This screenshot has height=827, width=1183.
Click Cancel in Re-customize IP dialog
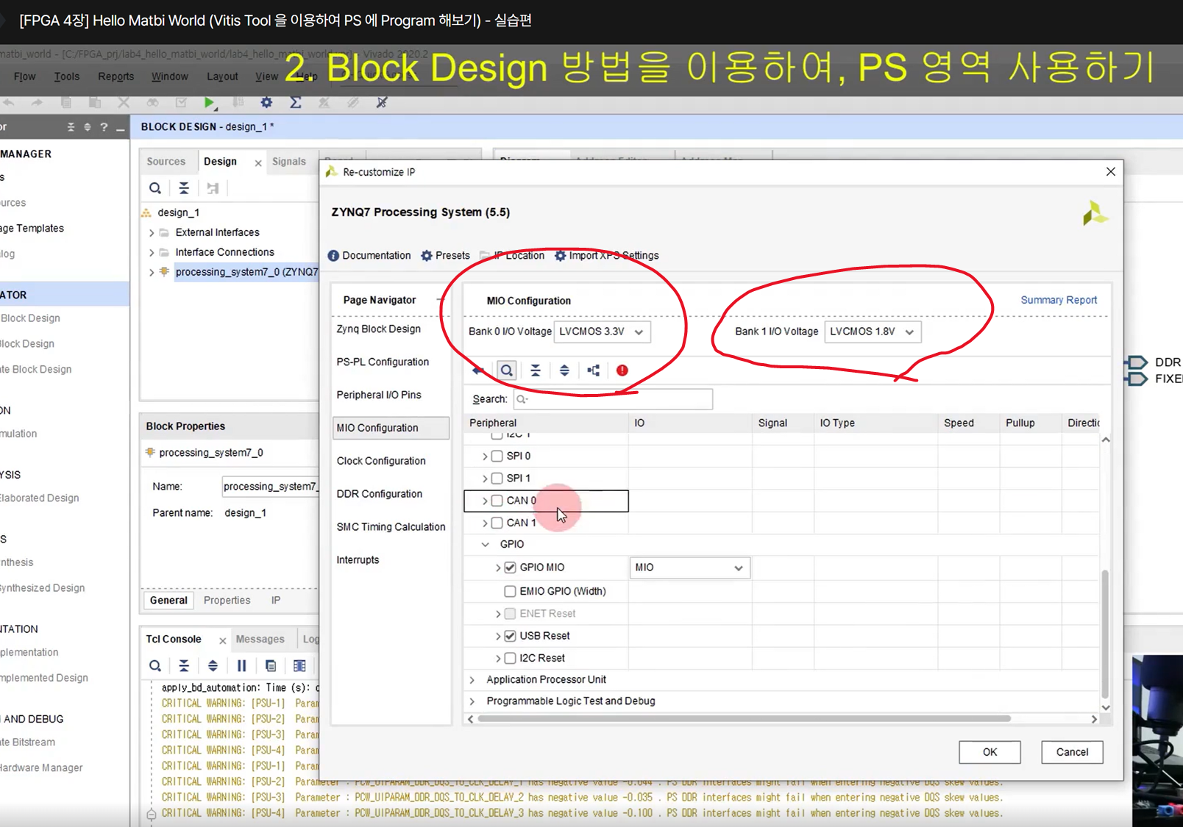[1072, 752]
